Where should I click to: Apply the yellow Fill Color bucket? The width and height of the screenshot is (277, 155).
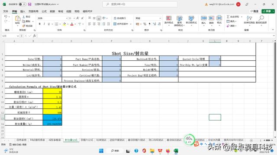click(x=64, y=24)
